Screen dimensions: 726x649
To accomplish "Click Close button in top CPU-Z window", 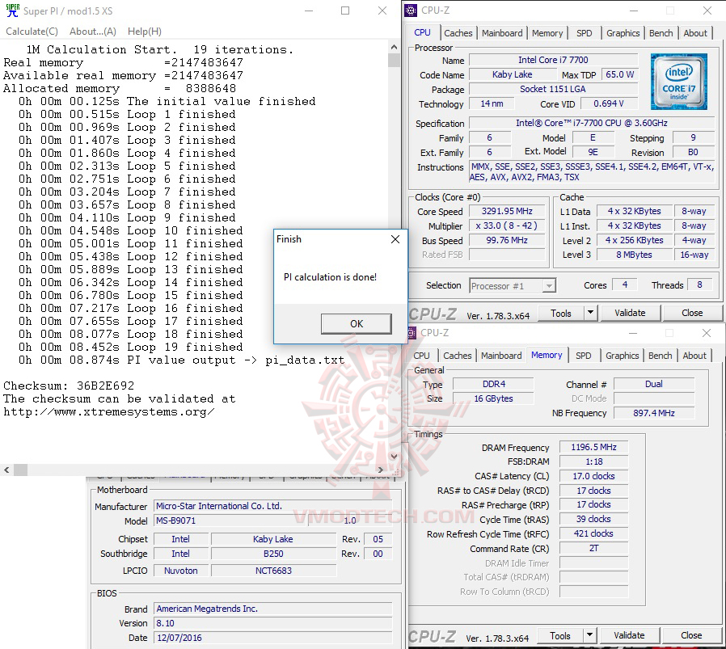I will coord(692,314).
